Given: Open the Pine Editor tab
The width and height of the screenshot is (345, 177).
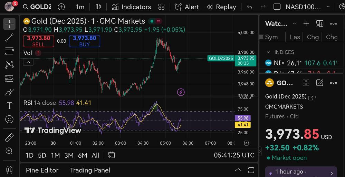Looking at the screenshot, I should (42, 170).
